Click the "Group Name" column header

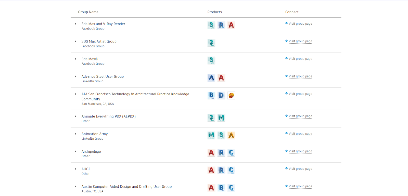point(88,12)
